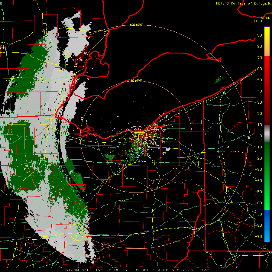The width and height of the screenshot is (272, 272).
Task: Click the -90 value on the velocity scale
Action: 258,236
